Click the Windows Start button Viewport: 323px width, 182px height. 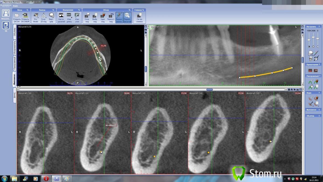(x=5, y=178)
